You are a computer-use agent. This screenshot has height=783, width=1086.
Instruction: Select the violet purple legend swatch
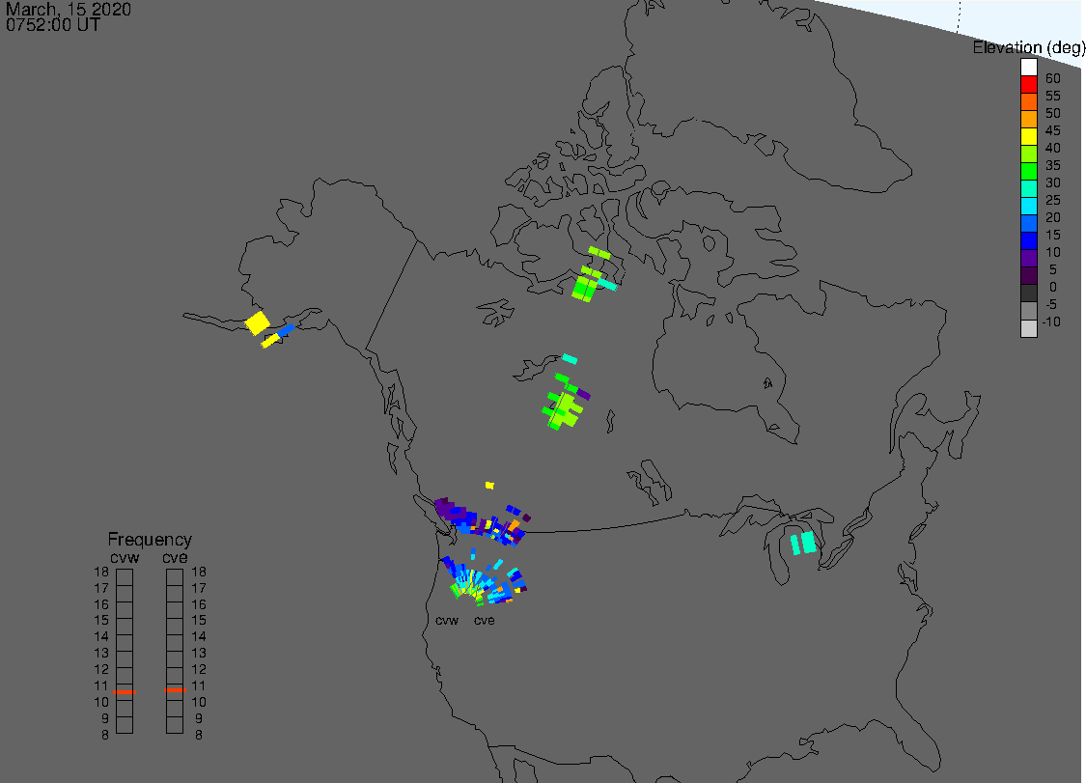(x=1028, y=259)
